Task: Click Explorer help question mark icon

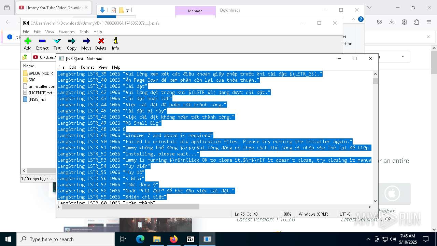Action: tap(361, 19)
